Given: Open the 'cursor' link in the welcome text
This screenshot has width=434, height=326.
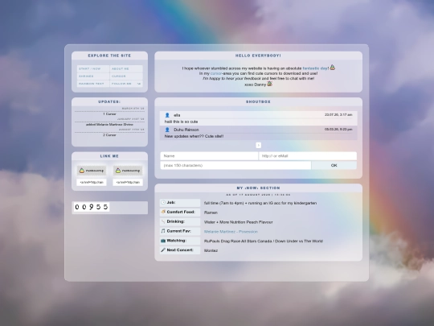Looking at the screenshot, I should click(216, 73).
